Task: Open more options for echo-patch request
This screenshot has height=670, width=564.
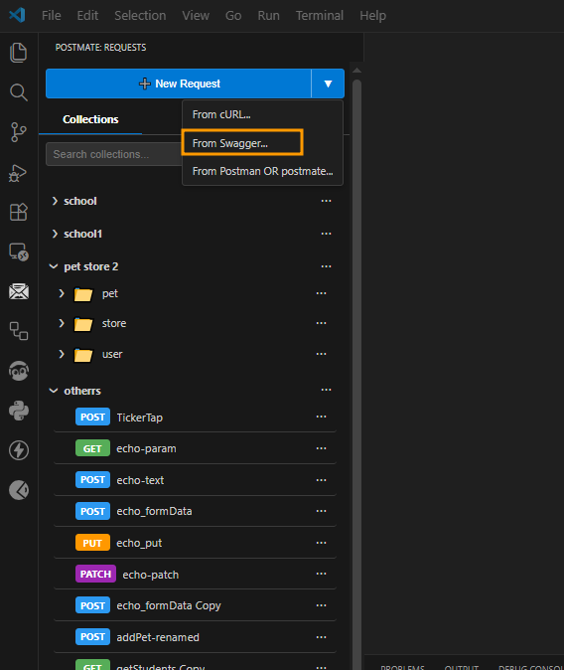Action: coord(321,575)
